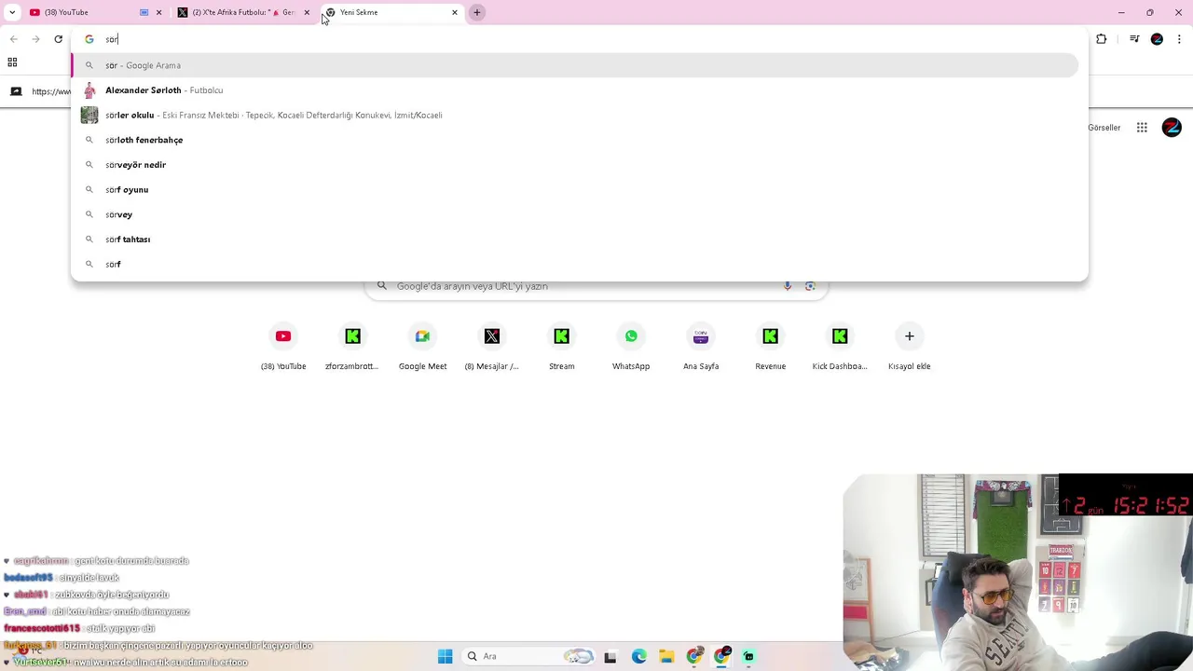Open active Chrome window on taskbar
The image size is (1193, 671).
pos(721,656)
